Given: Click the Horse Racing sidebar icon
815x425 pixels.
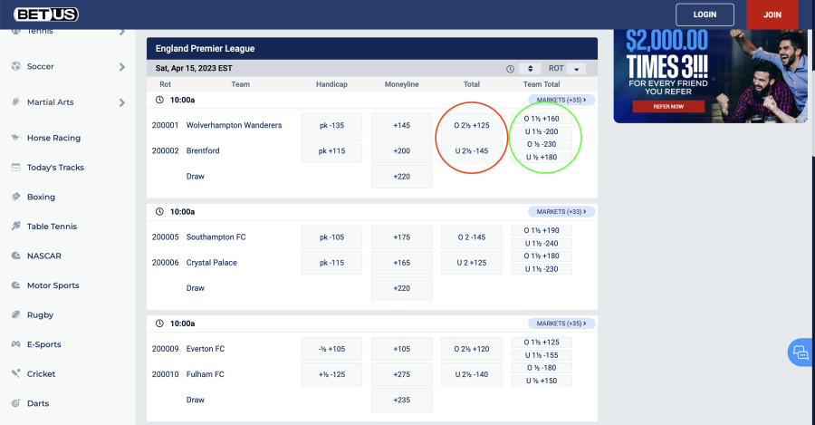Looking at the screenshot, I should 16,138.
